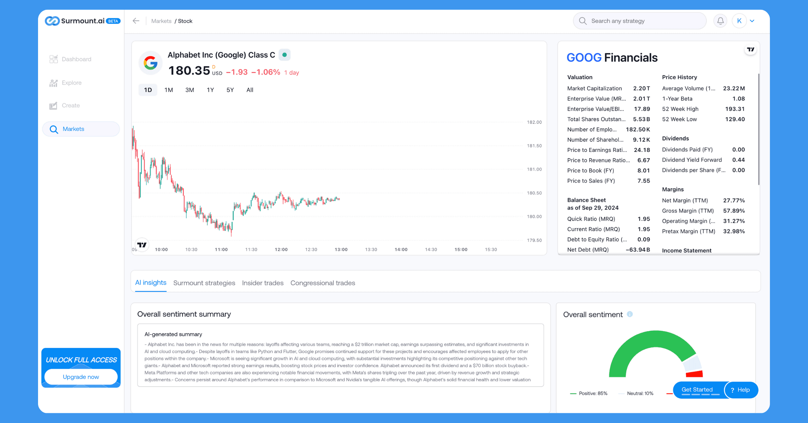Switch to the Congressional trades tab
Screen dimensions: 808x423
[323, 283]
